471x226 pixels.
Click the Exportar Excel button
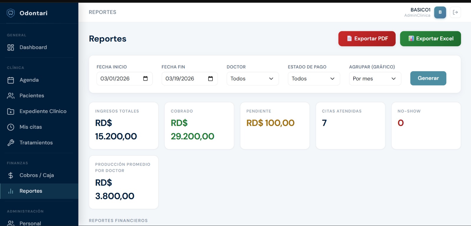(x=430, y=39)
